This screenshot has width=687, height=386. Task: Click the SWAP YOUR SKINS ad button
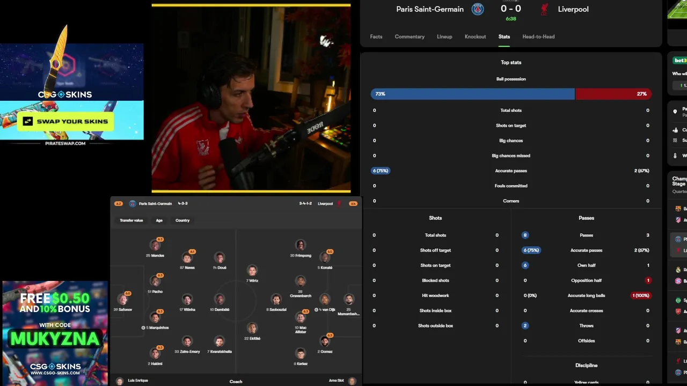pos(65,122)
